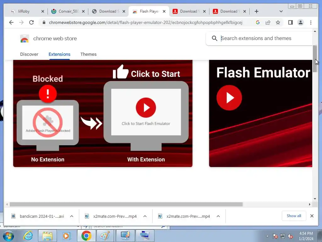Viewport: 322px width, 242px height.
Task: Open the On-Screen Keyboard taskbar icon
Action: 145,236
